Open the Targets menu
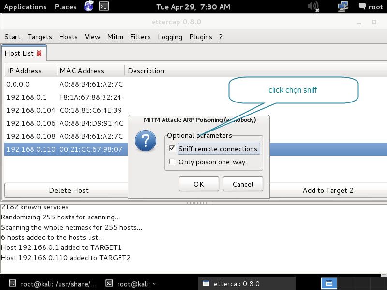This screenshot has height=290, width=387. [x=40, y=37]
